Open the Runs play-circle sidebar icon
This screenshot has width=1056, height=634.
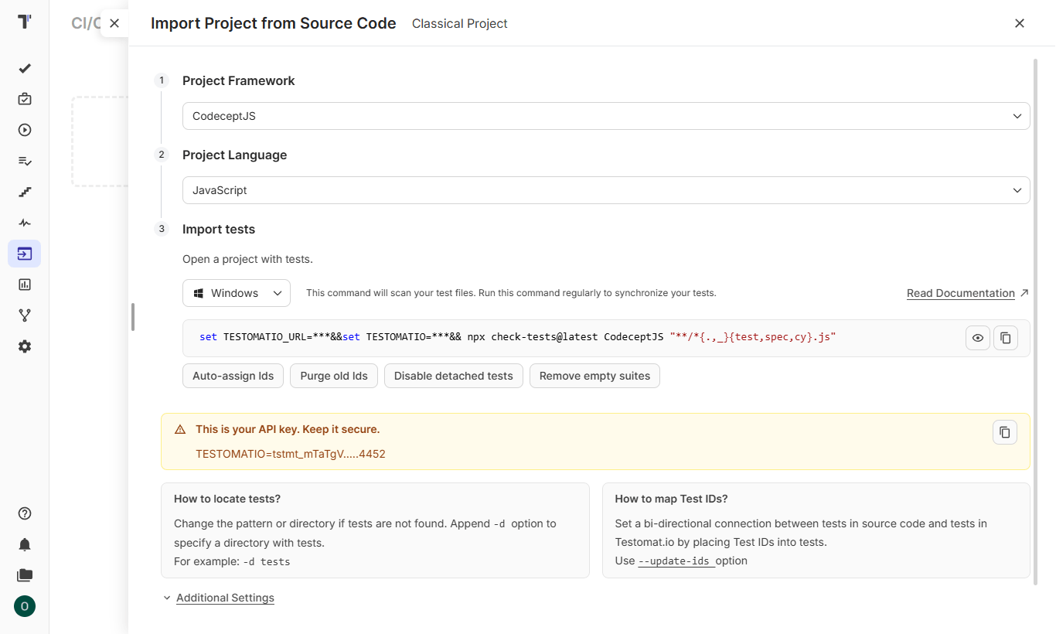[x=25, y=130]
